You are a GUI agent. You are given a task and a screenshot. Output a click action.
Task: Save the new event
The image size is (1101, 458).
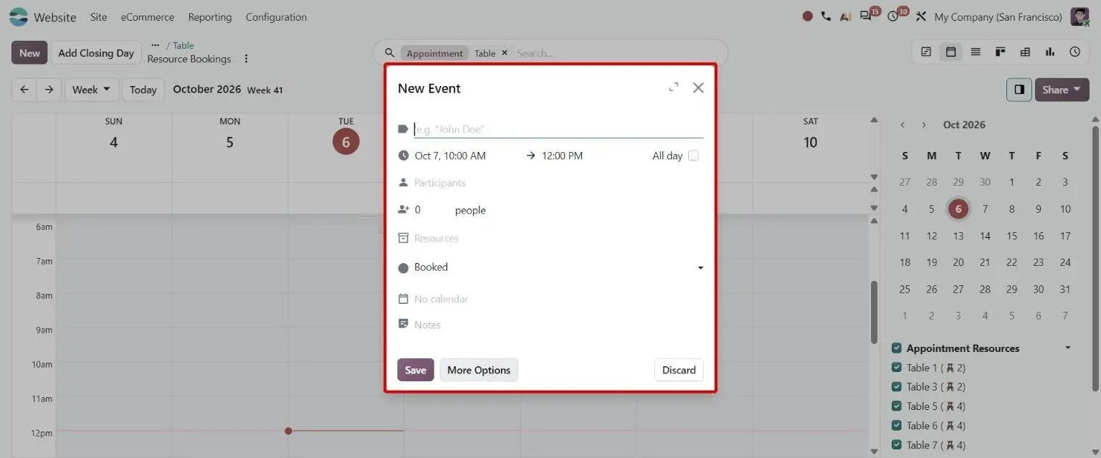tap(416, 370)
